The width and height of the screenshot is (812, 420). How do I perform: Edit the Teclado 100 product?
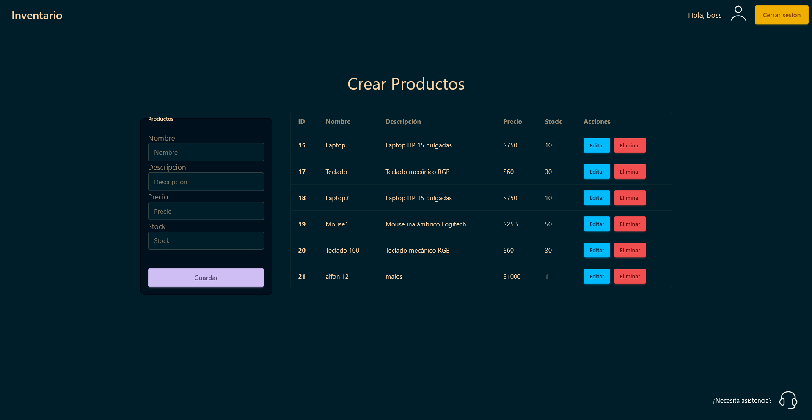click(596, 250)
